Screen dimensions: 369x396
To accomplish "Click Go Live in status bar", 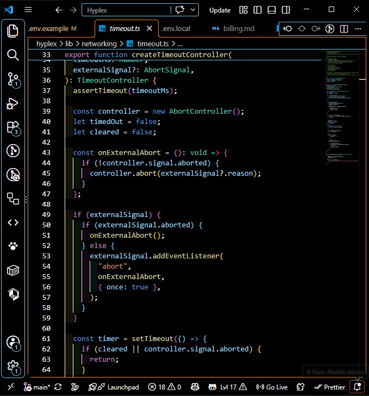I will click(272, 387).
